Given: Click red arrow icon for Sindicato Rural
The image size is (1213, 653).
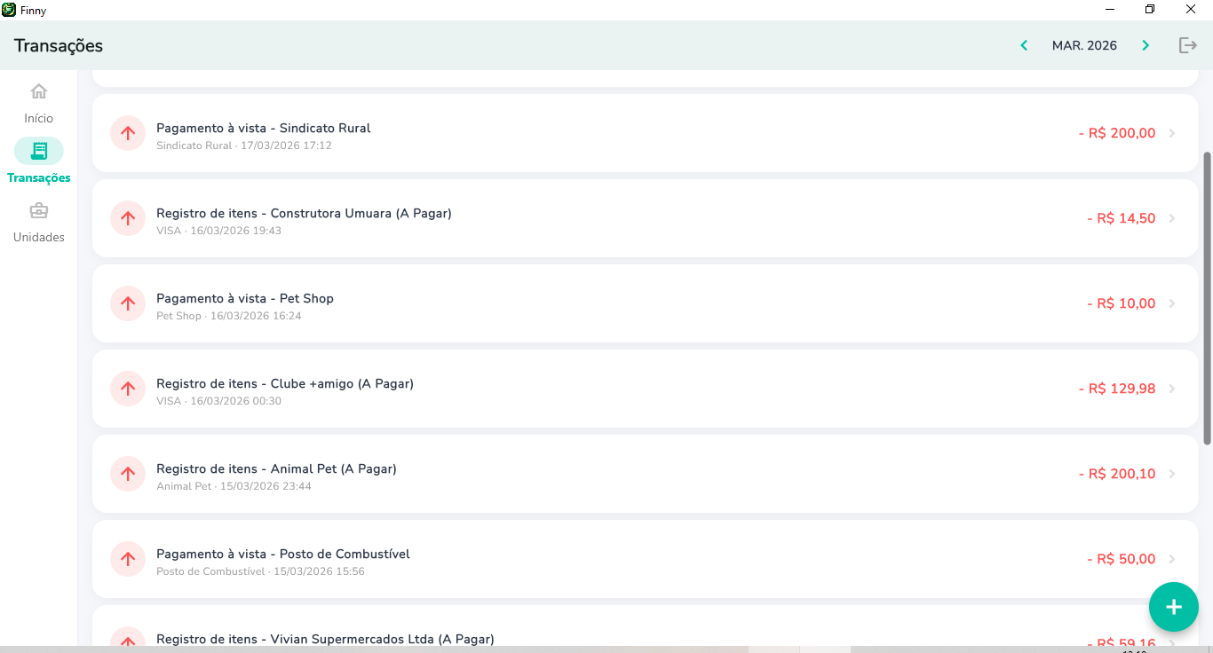Looking at the screenshot, I should pyautogui.click(x=128, y=133).
